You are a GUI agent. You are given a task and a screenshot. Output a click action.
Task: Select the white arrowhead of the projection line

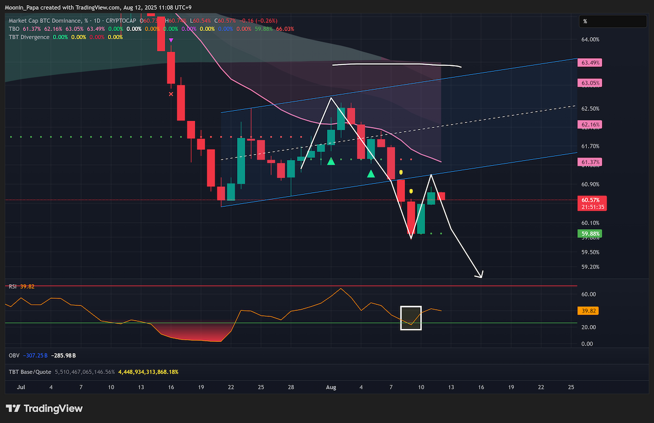tap(480, 274)
